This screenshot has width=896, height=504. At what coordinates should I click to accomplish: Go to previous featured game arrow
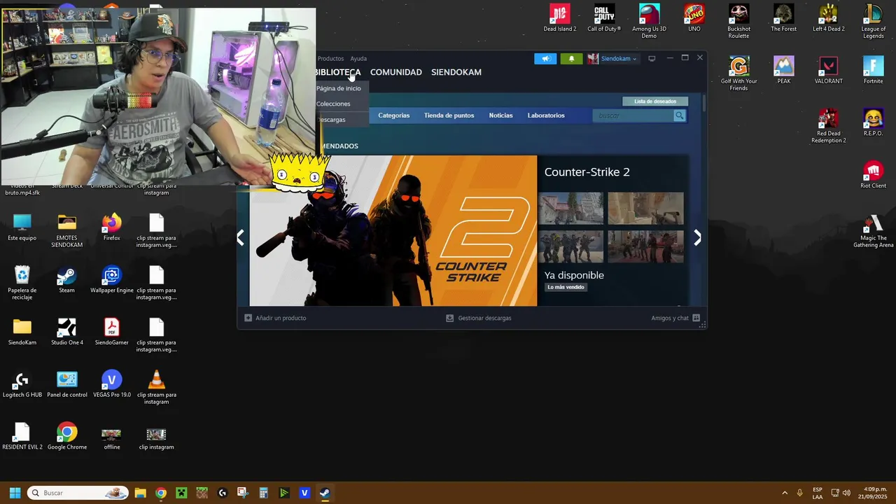pyautogui.click(x=240, y=238)
